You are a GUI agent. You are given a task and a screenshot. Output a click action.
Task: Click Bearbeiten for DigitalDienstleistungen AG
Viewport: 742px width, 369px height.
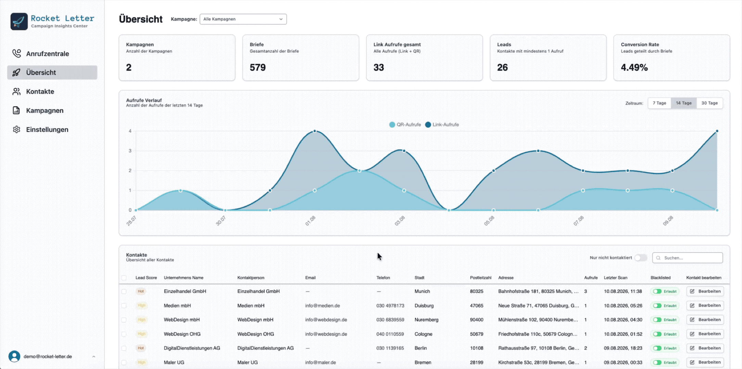(x=705, y=348)
